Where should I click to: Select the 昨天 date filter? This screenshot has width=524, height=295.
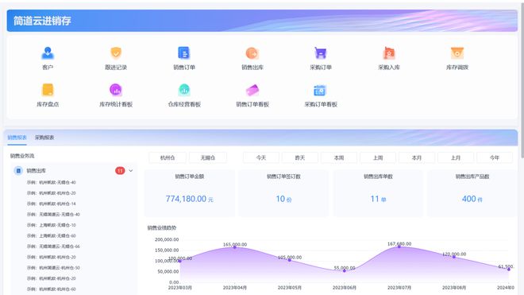pos(300,157)
